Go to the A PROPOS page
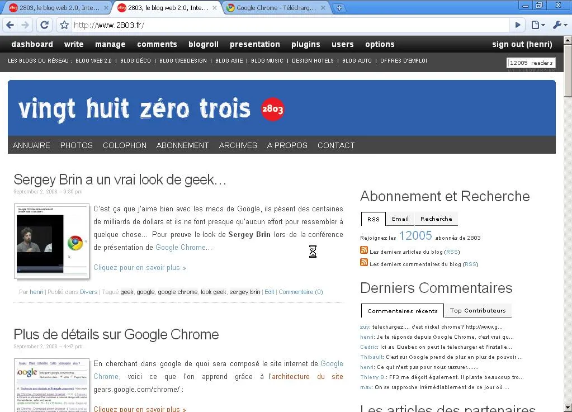 point(287,145)
